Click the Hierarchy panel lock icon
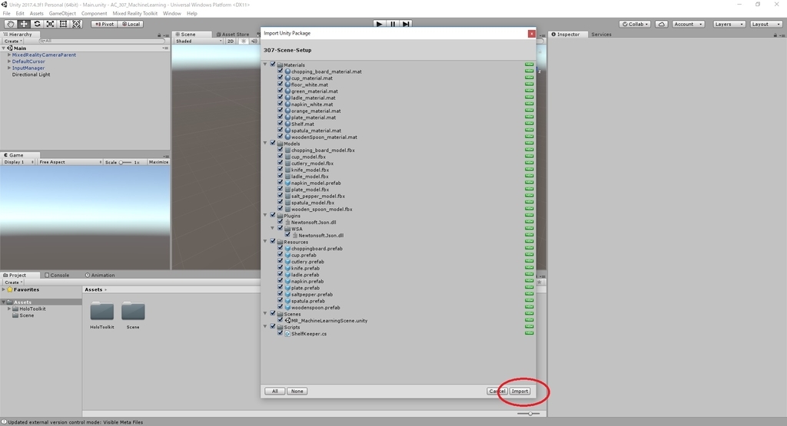 159,35
